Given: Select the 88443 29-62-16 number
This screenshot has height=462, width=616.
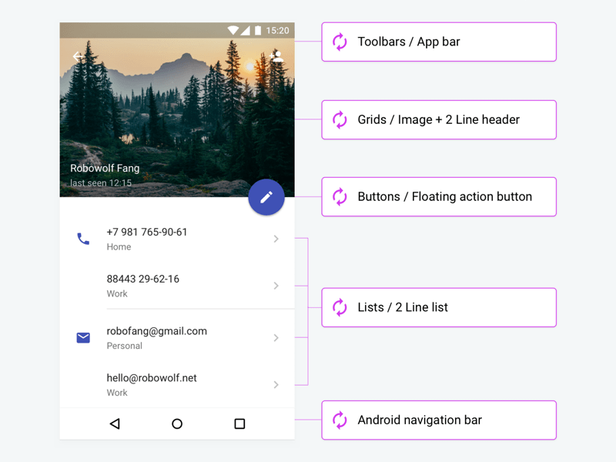Looking at the screenshot, I should pyautogui.click(x=143, y=279).
